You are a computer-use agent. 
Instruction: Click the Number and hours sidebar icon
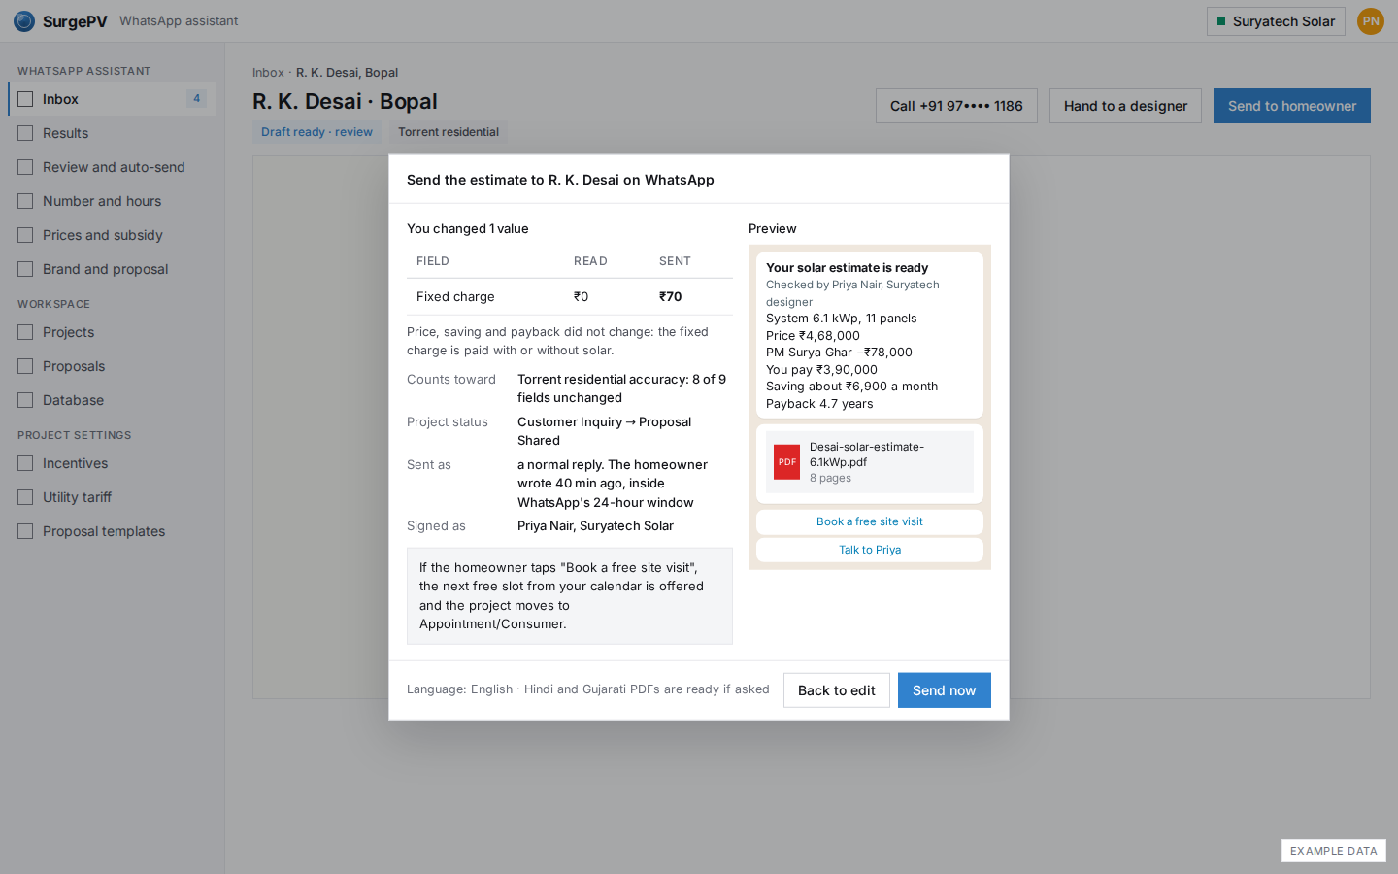click(25, 201)
